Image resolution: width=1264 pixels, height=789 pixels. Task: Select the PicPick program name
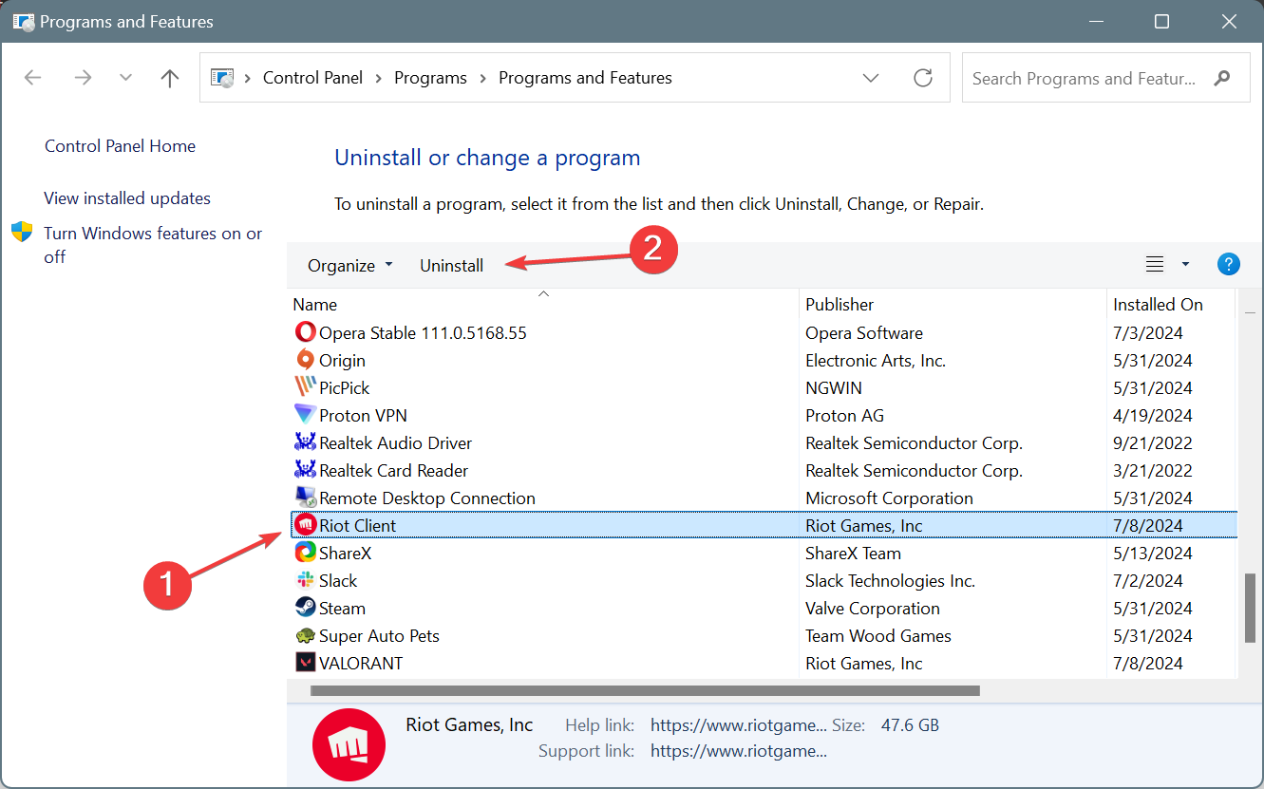tap(345, 388)
